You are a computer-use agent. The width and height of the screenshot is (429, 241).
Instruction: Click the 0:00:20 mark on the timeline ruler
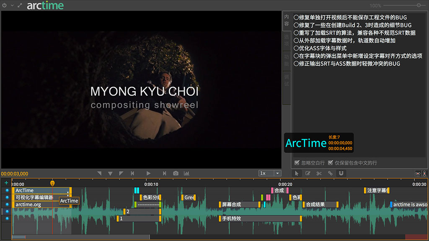[x=285, y=185]
